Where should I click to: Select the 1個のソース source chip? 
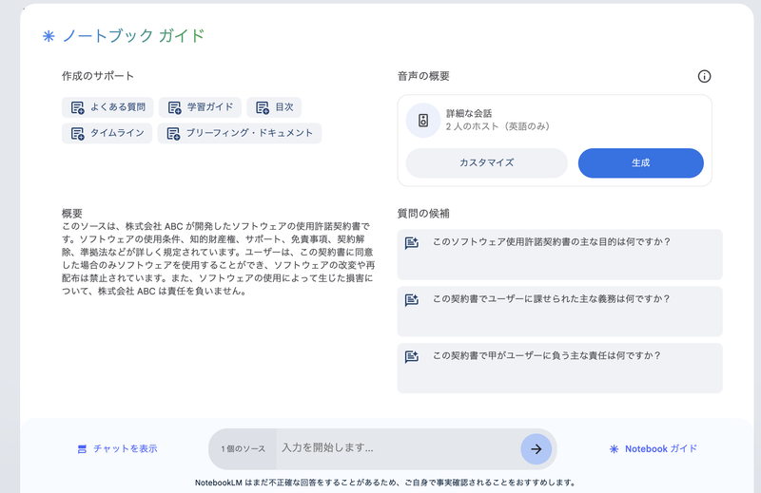click(243, 448)
